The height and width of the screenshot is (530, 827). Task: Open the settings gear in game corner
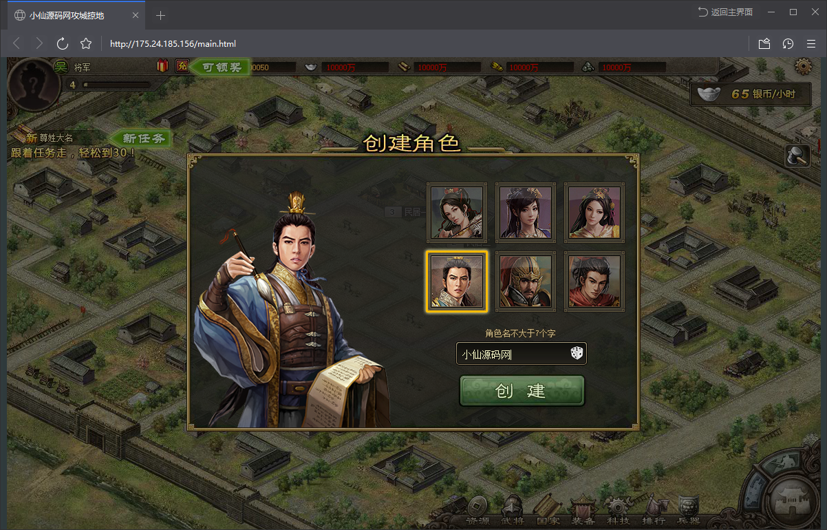802,66
